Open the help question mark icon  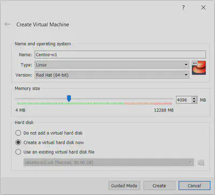click(x=183, y=8)
